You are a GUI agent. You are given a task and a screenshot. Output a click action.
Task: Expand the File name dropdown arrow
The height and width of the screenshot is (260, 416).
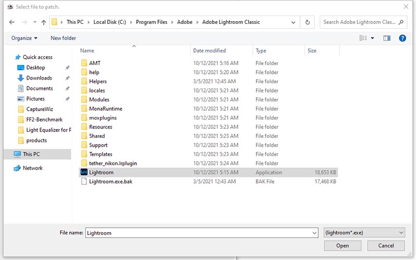tap(315, 233)
